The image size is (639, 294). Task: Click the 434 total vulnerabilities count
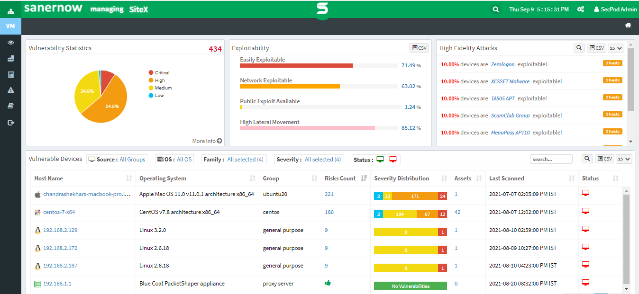coord(215,49)
